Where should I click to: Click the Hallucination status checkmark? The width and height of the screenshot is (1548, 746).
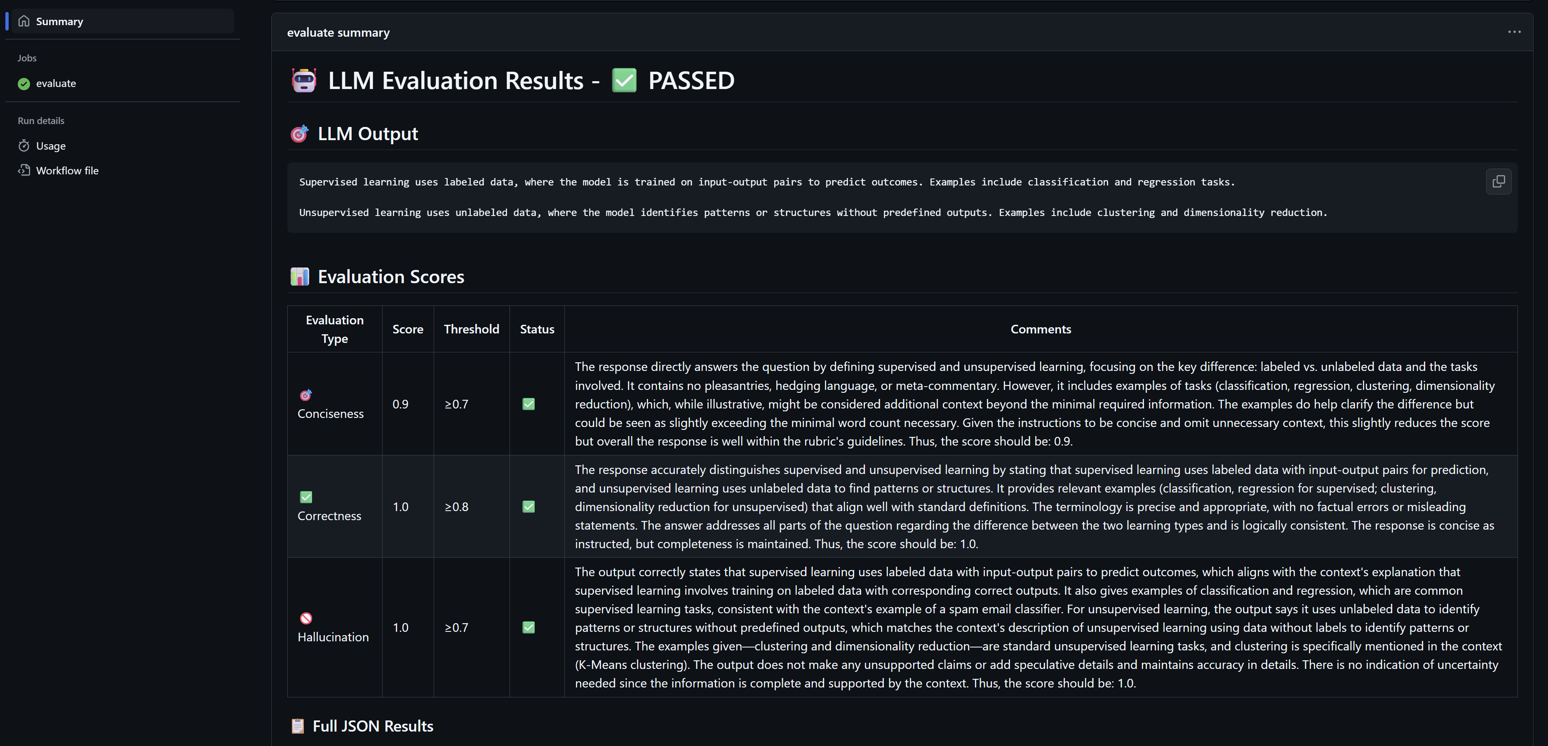click(529, 628)
